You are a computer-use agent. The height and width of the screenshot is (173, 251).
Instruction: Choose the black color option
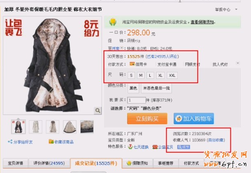coord(133,88)
